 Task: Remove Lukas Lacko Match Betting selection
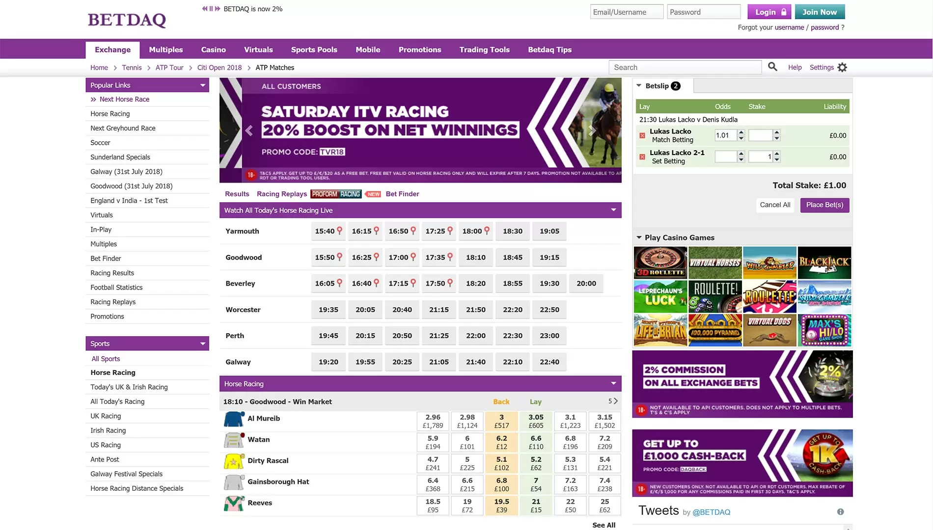click(642, 135)
